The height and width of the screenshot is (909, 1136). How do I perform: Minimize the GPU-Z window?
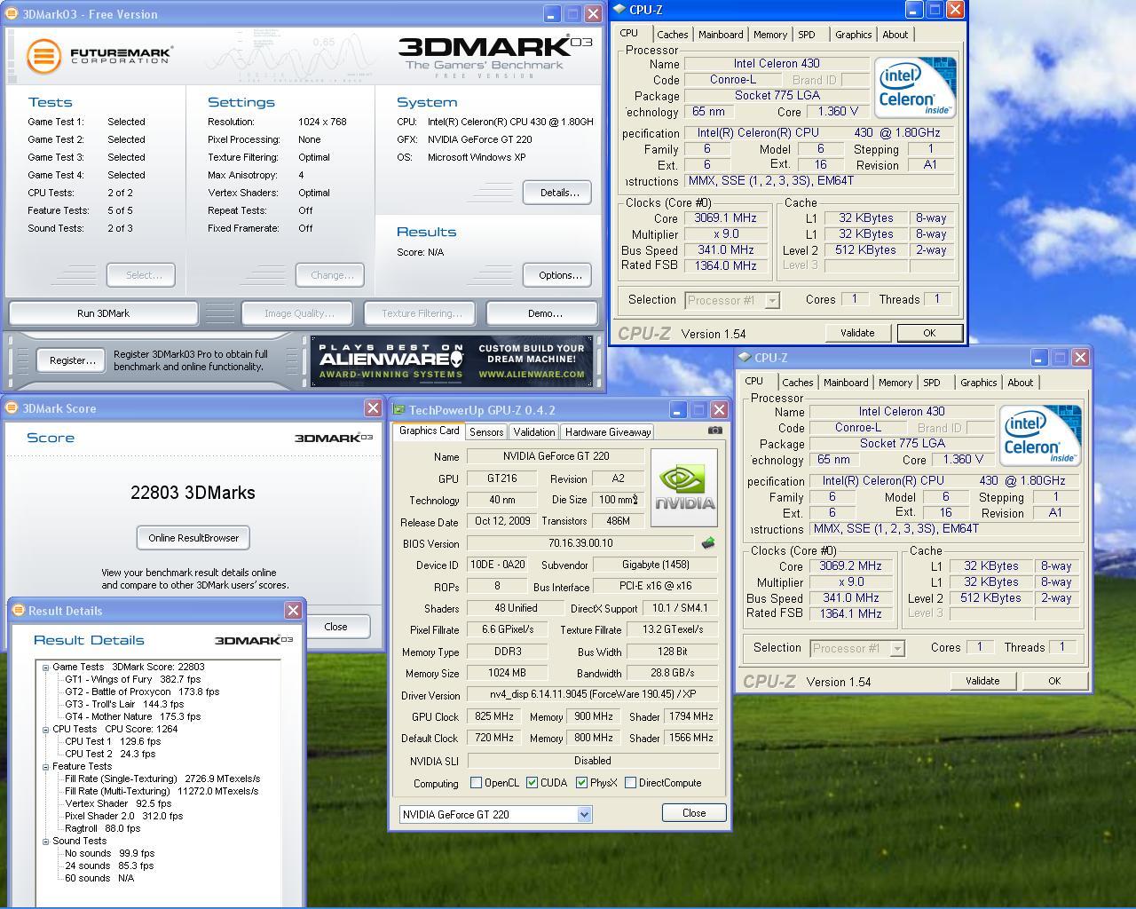678,410
